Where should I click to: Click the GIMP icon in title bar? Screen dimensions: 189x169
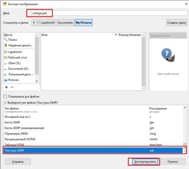(5, 4)
